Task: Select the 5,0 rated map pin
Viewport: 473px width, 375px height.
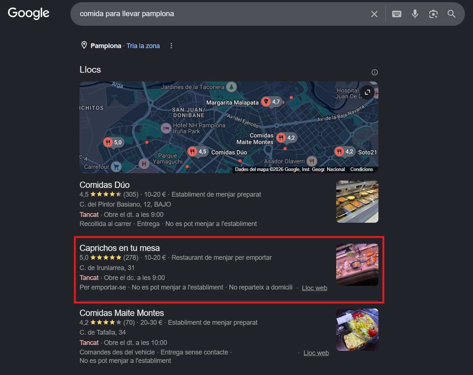Action: 113,142
